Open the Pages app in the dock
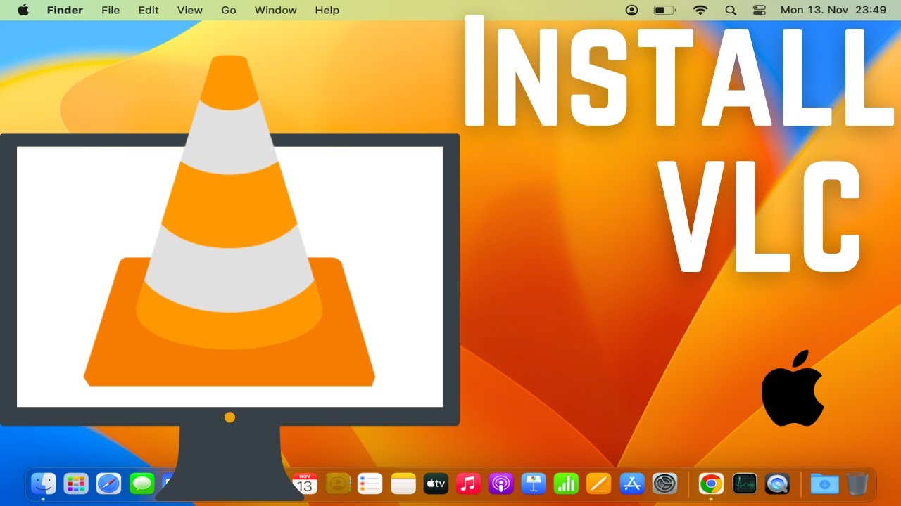 click(x=599, y=484)
